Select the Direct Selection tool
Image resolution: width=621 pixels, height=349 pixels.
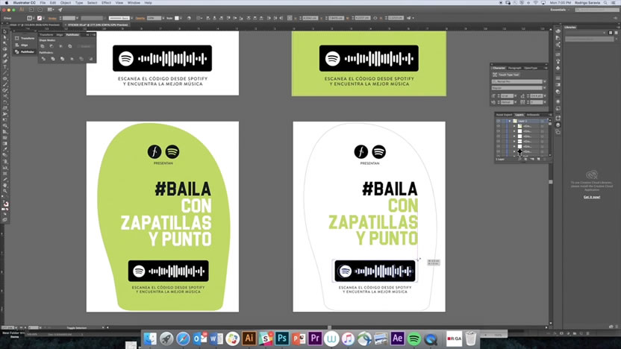(4, 37)
